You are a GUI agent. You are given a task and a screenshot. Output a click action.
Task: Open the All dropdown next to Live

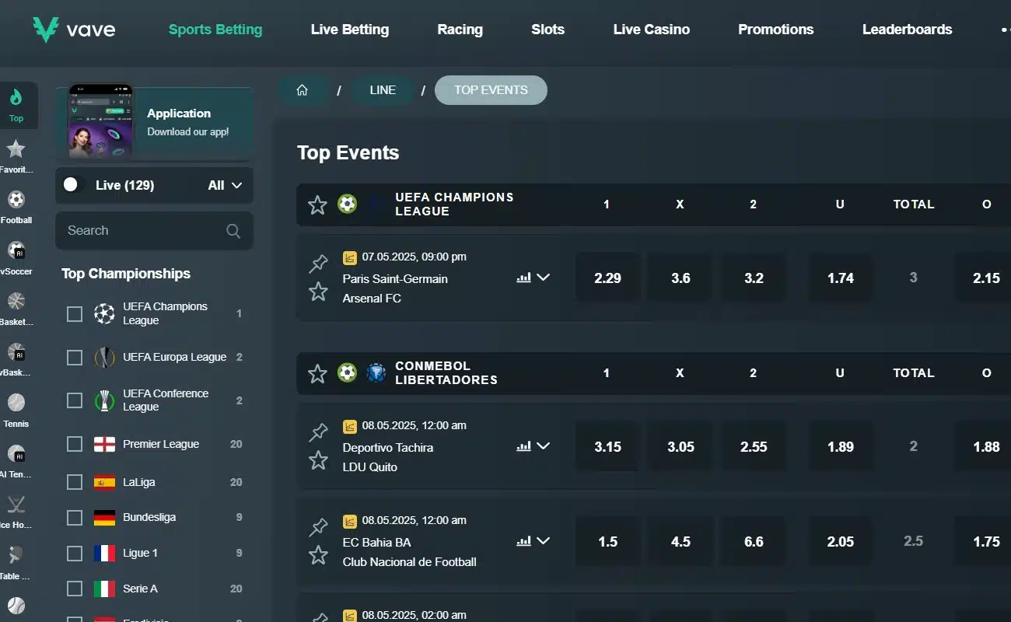pyautogui.click(x=225, y=185)
